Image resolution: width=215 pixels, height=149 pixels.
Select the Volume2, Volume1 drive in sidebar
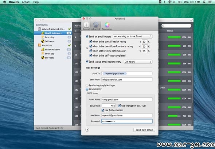(x=53, y=29)
